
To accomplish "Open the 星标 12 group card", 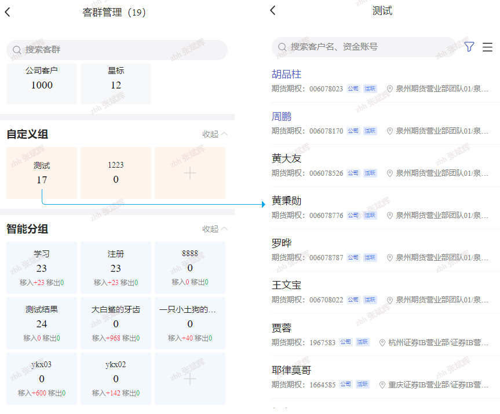I will pos(116,83).
